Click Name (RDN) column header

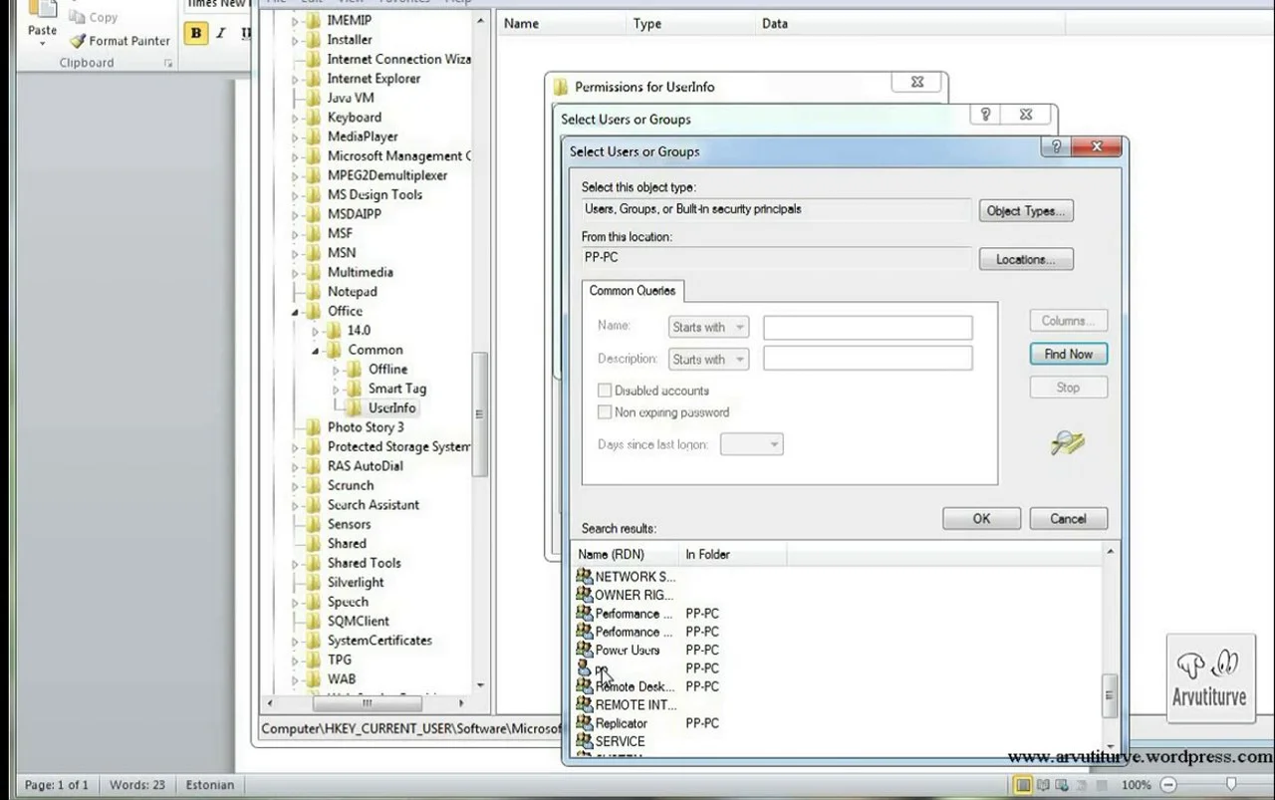point(627,554)
